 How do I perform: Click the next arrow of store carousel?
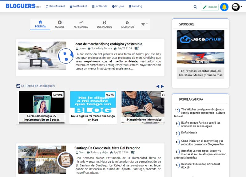(x=162, y=87)
